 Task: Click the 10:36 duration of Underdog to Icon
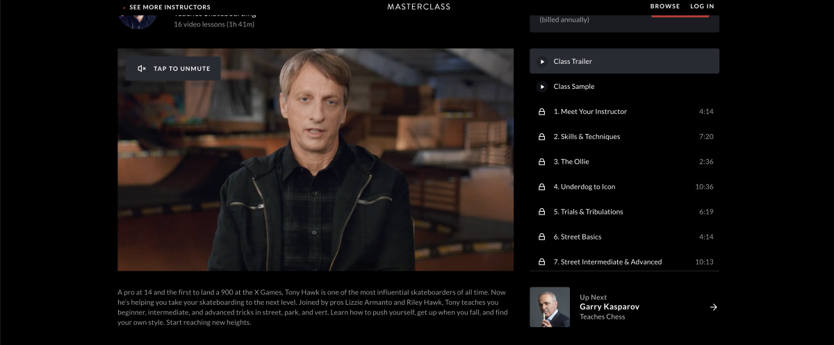pos(704,186)
